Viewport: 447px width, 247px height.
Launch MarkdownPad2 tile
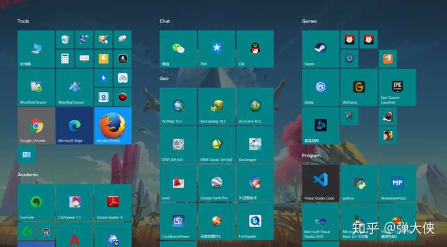397,183
